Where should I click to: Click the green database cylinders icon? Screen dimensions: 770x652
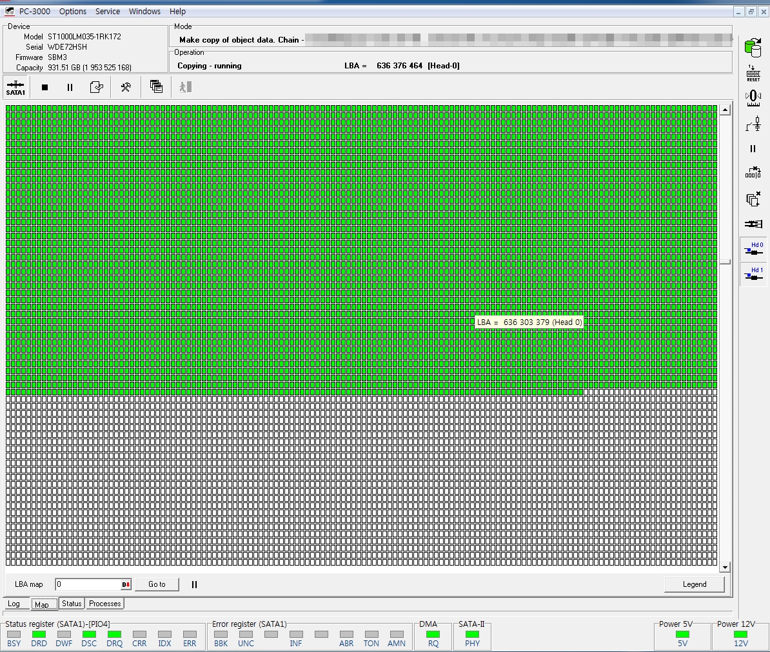753,48
